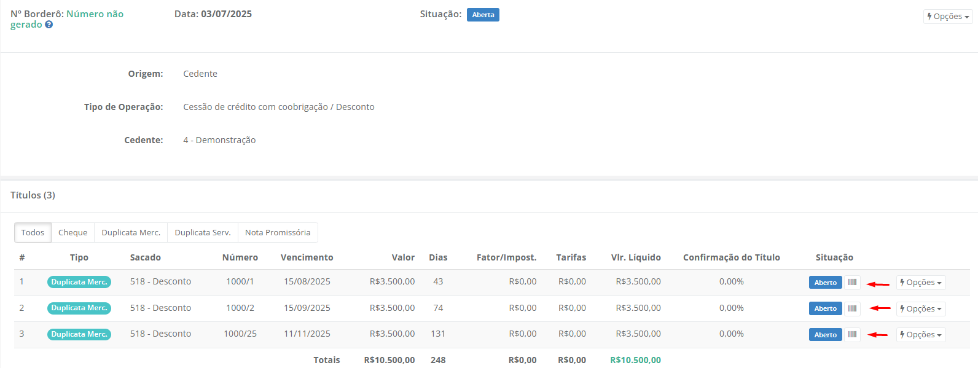Click the barcode icon for title 1000/2
Viewport: 978px width, 368px height.
point(852,308)
